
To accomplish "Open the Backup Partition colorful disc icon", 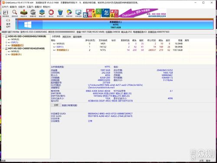I will [69, 14].
